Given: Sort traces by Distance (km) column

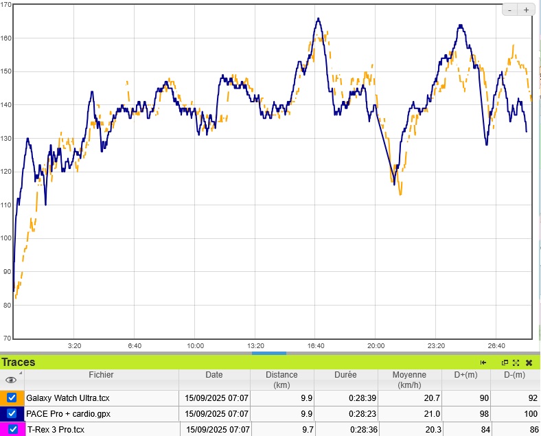Looking at the screenshot, I should click(x=281, y=380).
